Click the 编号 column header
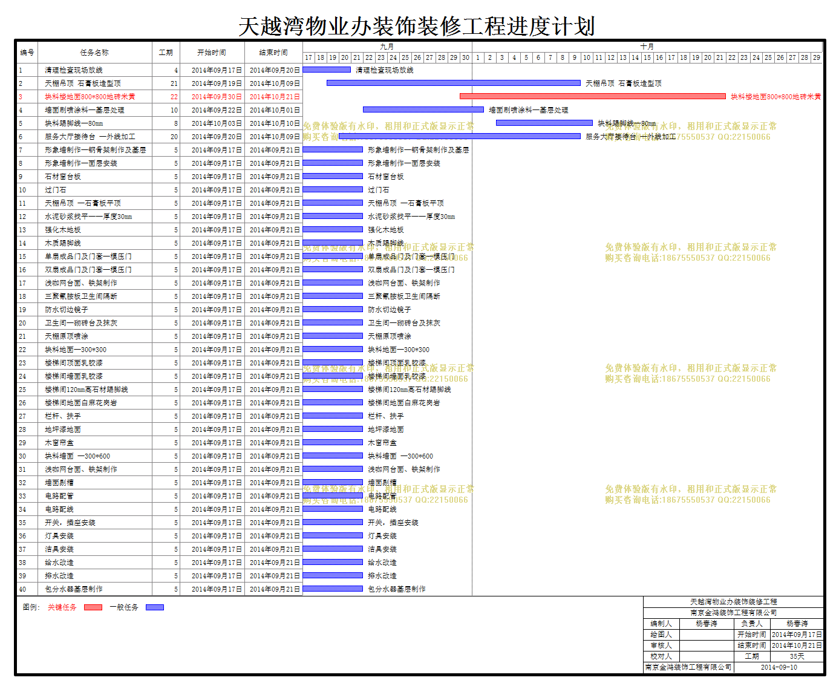The height and width of the screenshot is (689, 839). pos(27,53)
